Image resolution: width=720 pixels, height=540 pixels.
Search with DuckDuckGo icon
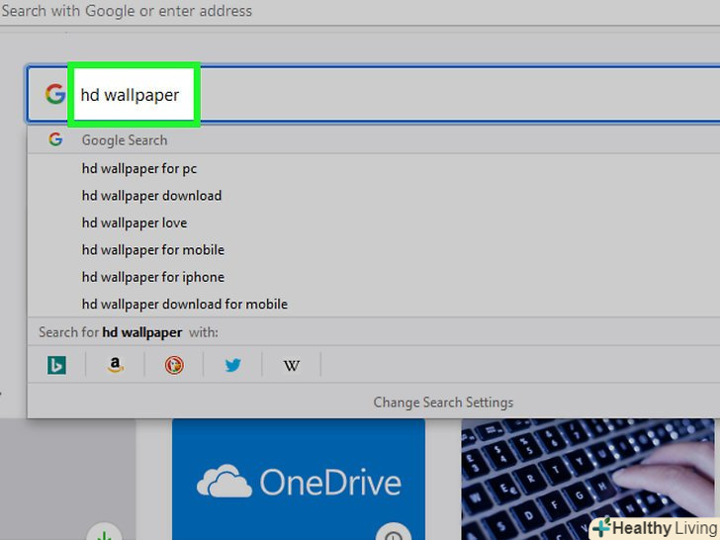click(x=174, y=365)
